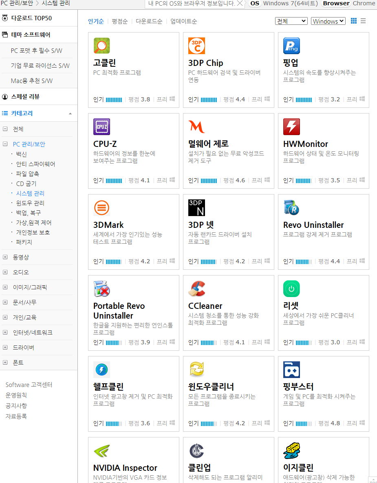
Task: Click the 다운로드 TOP50 crown icon
Action: (5, 18)
